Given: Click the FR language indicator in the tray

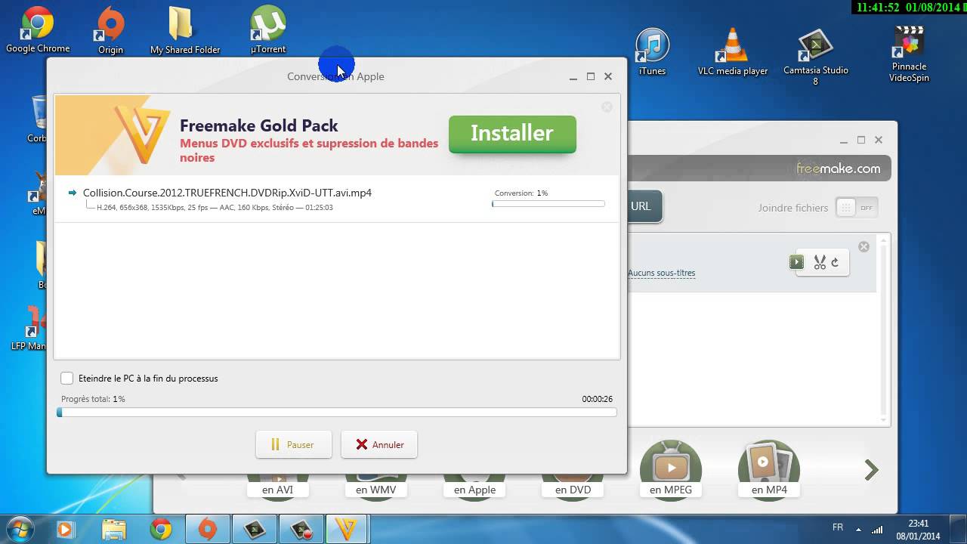Looking at the screenshot, I should [838, 527].
